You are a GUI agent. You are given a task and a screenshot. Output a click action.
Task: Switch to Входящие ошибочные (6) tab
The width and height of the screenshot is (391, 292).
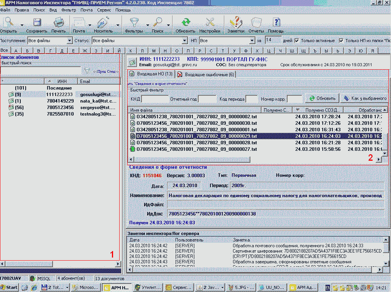point(206,74)
